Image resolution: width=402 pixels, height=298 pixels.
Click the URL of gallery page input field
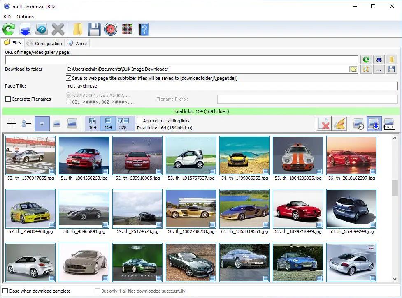tap(181, 60)
